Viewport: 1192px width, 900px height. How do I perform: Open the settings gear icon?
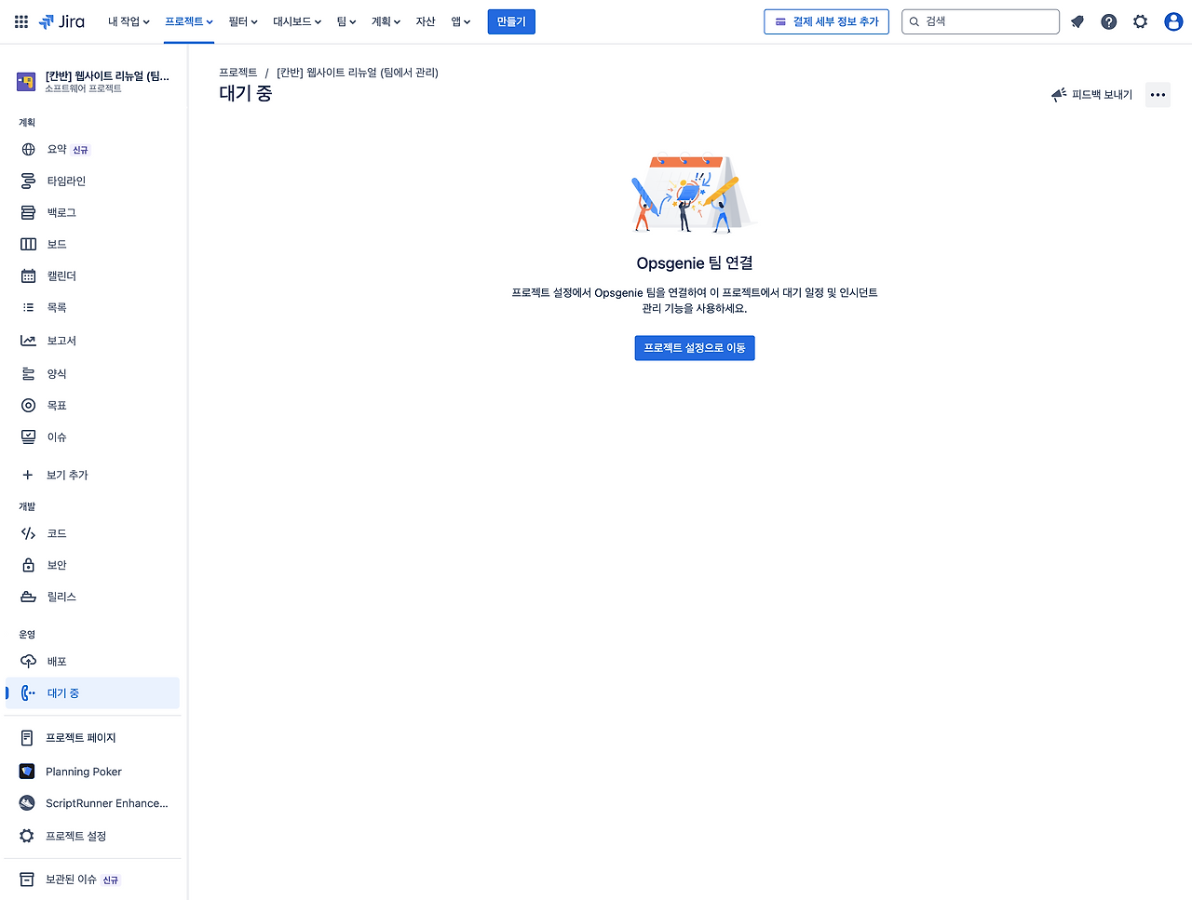1141,21
